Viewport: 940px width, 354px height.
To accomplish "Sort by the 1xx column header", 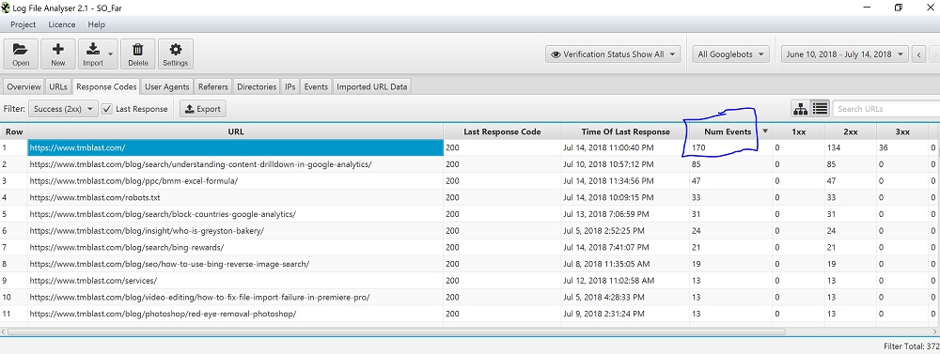I will [798, 131].
